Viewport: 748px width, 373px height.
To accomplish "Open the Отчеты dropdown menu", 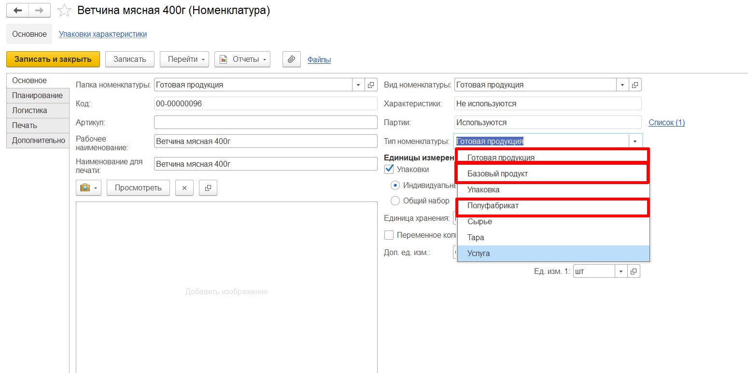I will [x=242, y=59].
